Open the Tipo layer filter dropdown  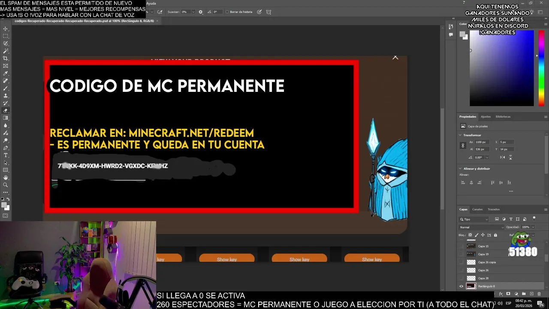(x=474, y=219)
